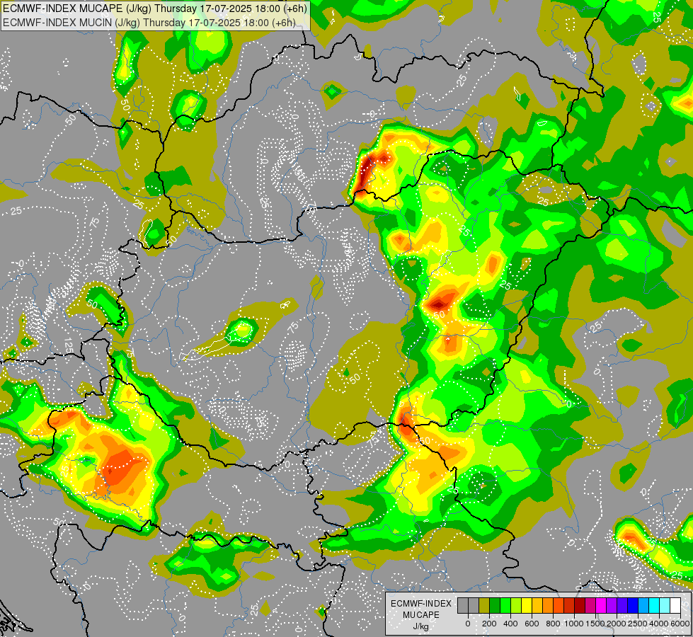693x637 pixels.
Task: Click the 'ECMWF-INDEX' label in the legend box
Action: click(x=421, y=604)
